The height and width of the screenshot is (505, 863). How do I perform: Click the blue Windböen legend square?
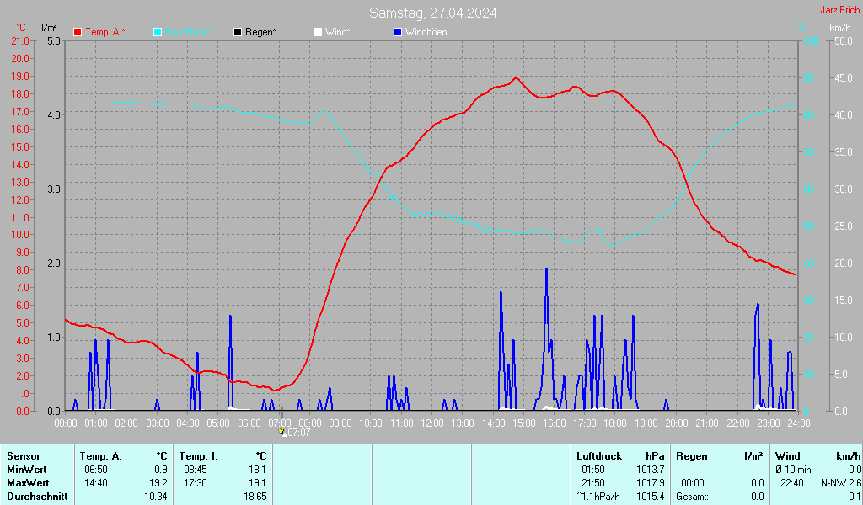click(398, 32)
